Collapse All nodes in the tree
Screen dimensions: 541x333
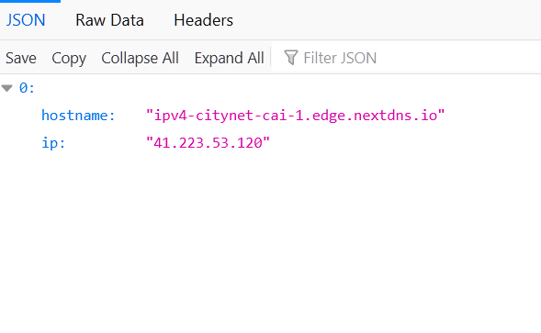click(x=141, y=58)
